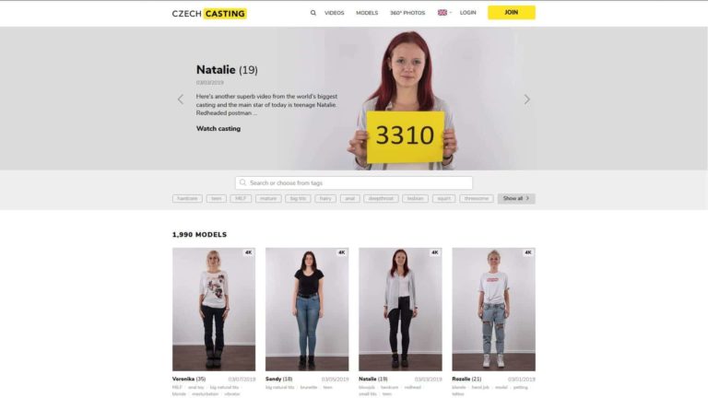Open the Videos menu item
Viewport: 708px width, 398px height.
click(334, 13)
